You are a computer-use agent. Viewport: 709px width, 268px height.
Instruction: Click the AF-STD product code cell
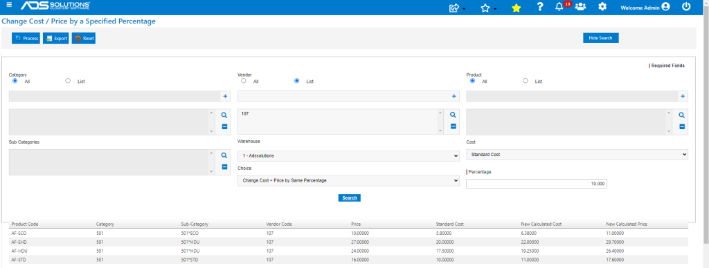point(19,260)
